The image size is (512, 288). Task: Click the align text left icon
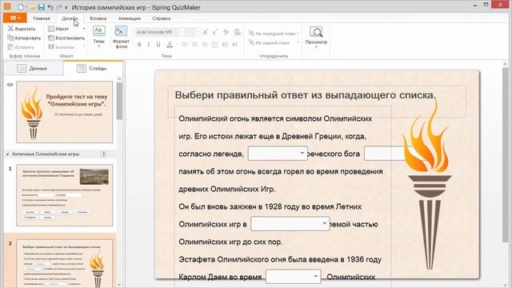[x=185, y=45]
